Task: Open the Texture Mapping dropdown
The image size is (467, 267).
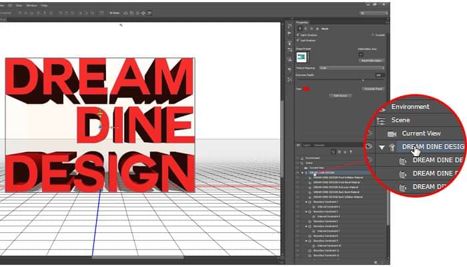Action: [x=352, y=68]
